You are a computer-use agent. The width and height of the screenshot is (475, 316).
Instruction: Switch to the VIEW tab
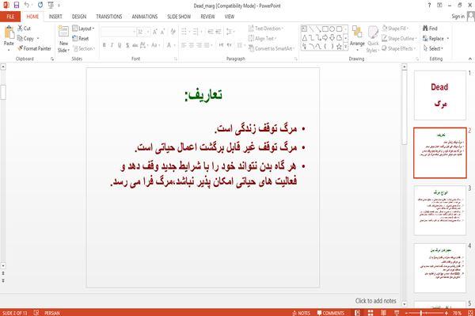point(230,17)
